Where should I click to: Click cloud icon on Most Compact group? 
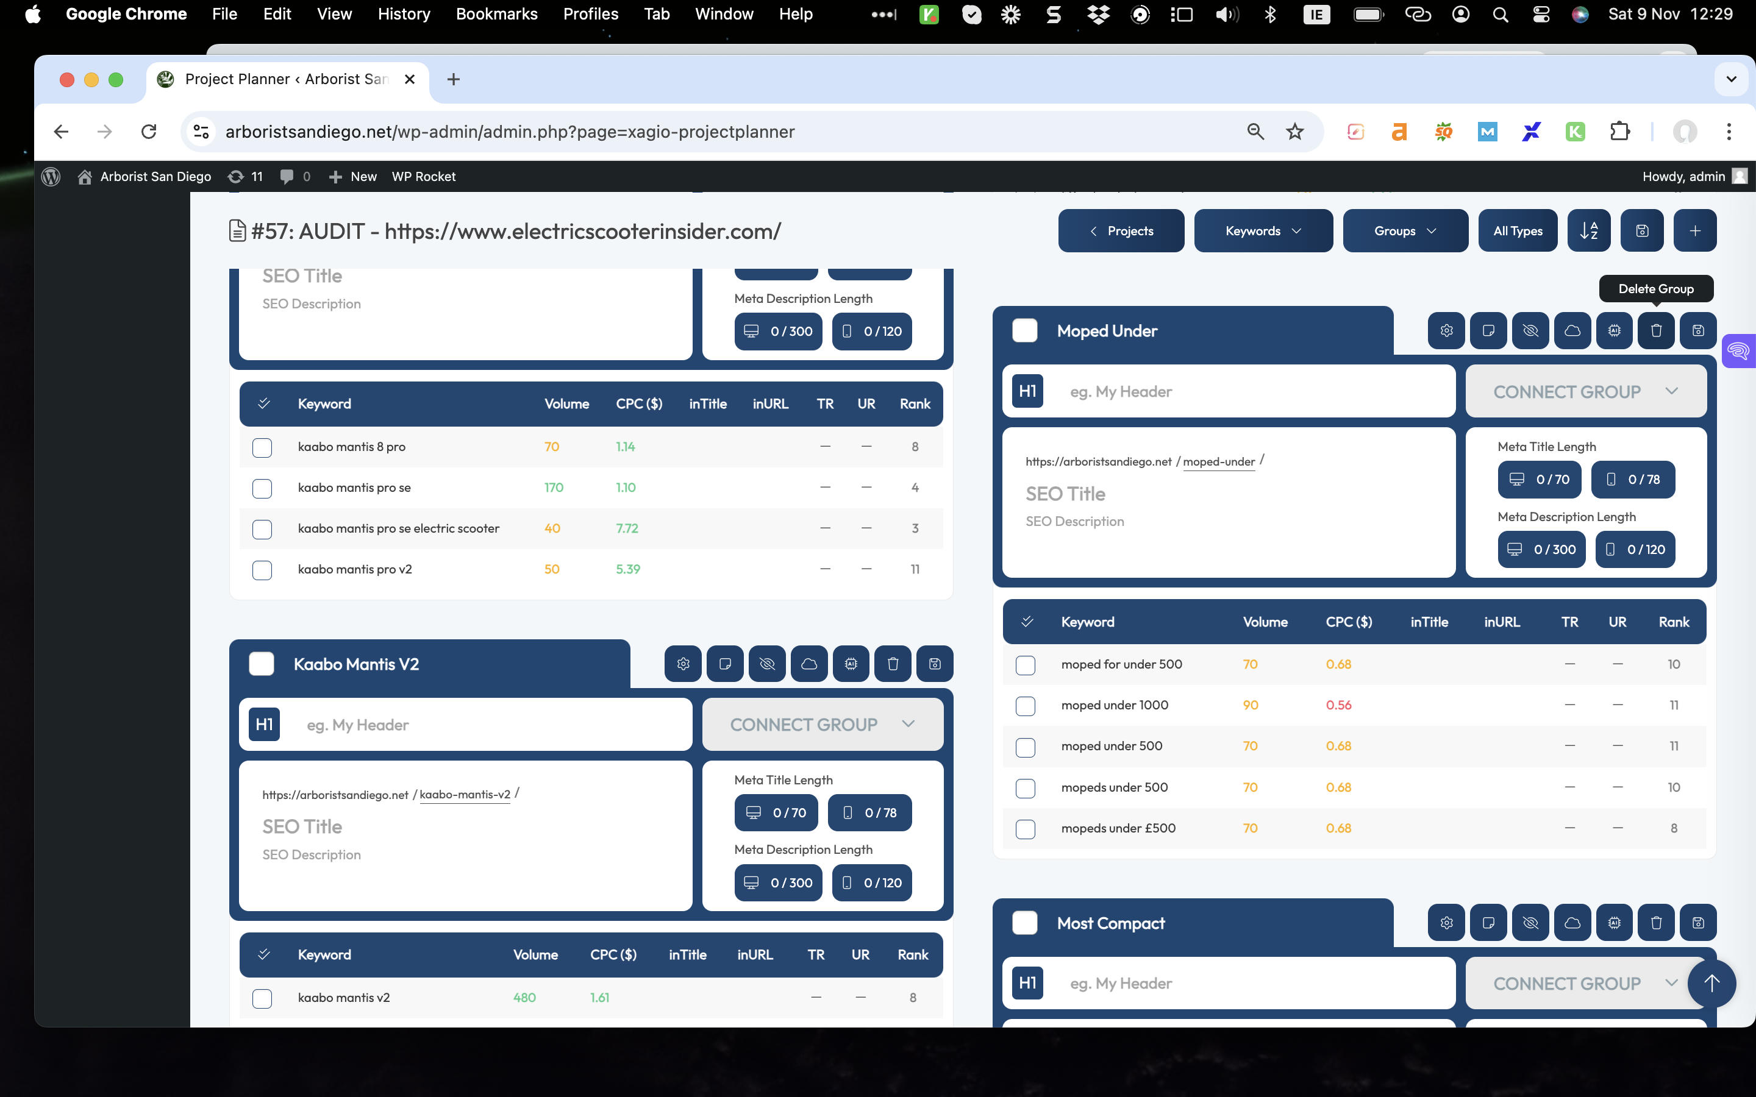coord(1572,923)
